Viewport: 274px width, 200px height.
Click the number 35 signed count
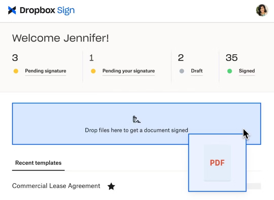click(x=232, y=58)
